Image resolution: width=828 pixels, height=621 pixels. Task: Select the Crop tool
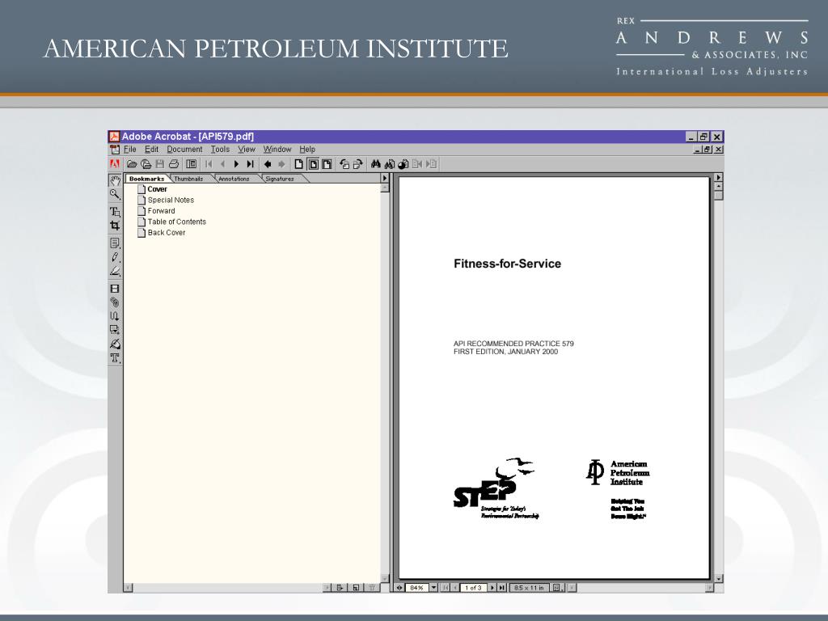(115, 226)
